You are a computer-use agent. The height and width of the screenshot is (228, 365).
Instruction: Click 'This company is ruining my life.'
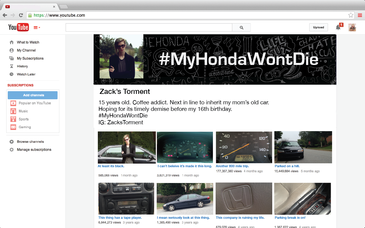pyautogui.click(x=240, y=218)
